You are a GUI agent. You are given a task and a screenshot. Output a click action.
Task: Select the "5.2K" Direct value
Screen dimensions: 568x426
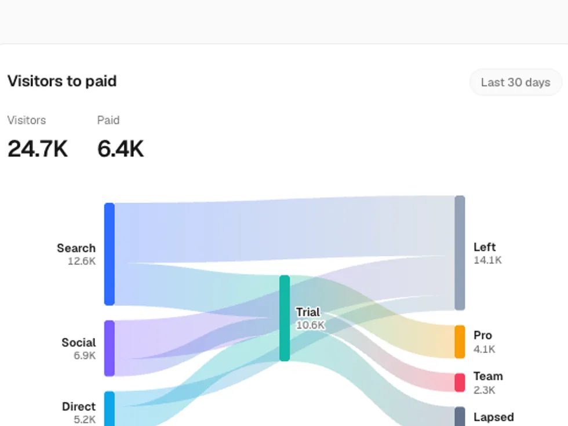pos(85,420)
